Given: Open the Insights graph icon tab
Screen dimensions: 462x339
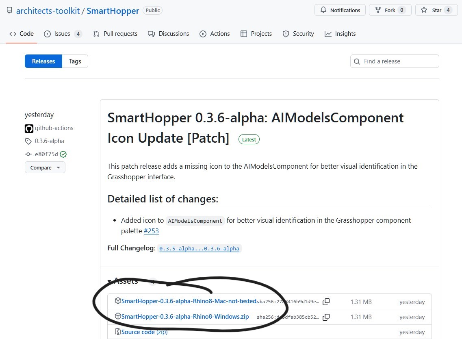Looking at the screenshot, I should tap(329, 34).
